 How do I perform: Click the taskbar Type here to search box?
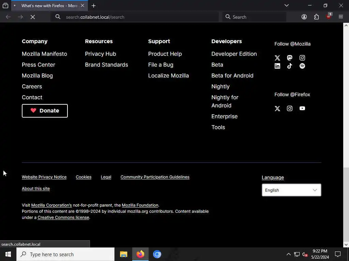click(65, 254)
